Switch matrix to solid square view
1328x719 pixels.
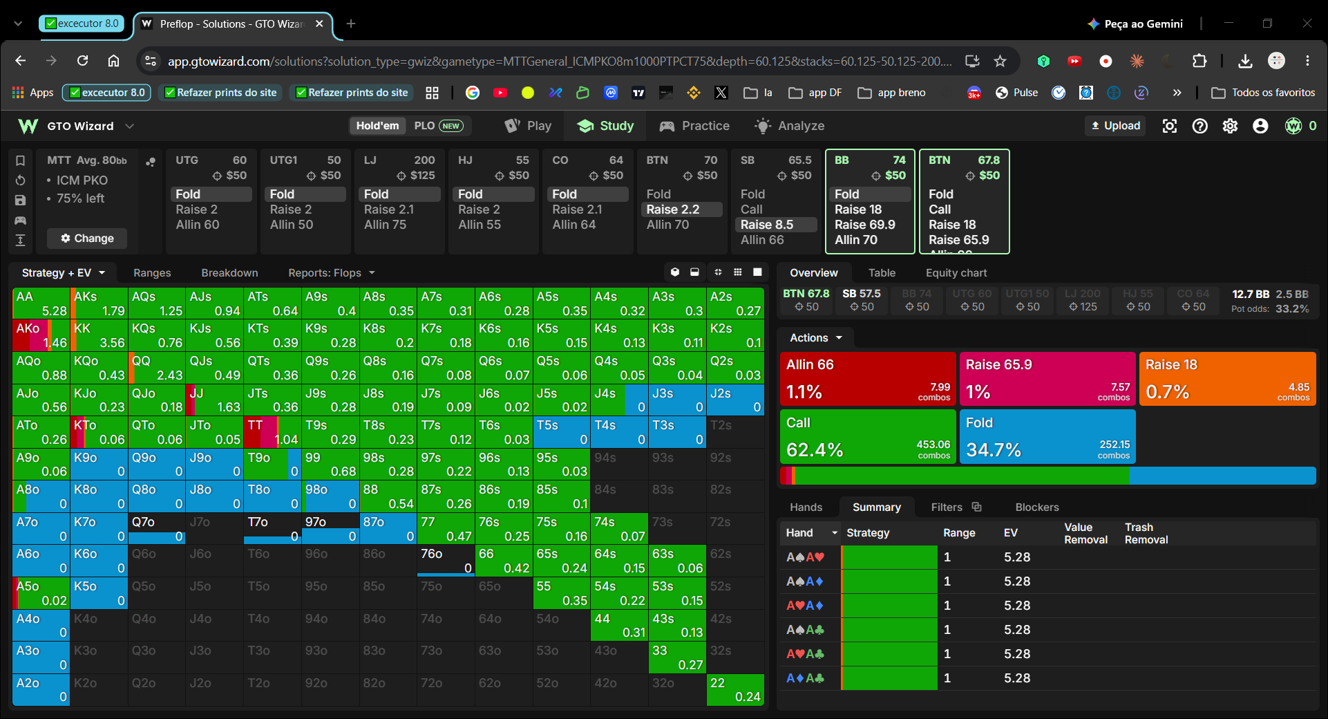pyautogui.click(x=757, y=272)
